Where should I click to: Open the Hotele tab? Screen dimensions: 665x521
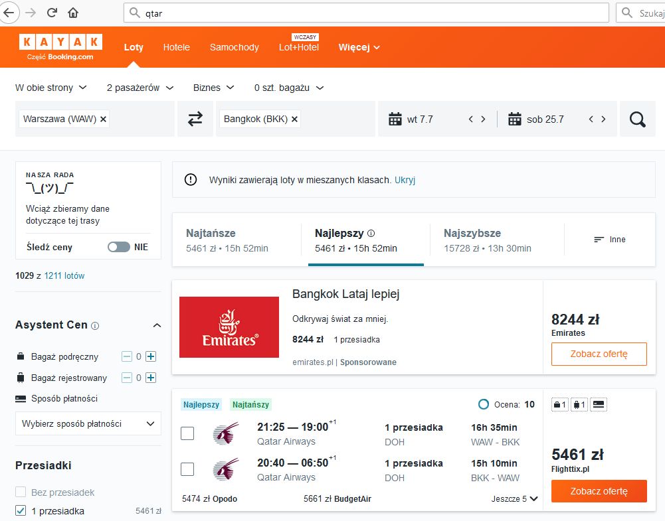pyautogui.click(x=177, y=47)
